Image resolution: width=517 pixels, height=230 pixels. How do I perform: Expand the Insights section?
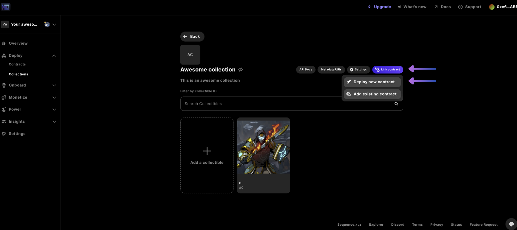click(x=54, y=122)
